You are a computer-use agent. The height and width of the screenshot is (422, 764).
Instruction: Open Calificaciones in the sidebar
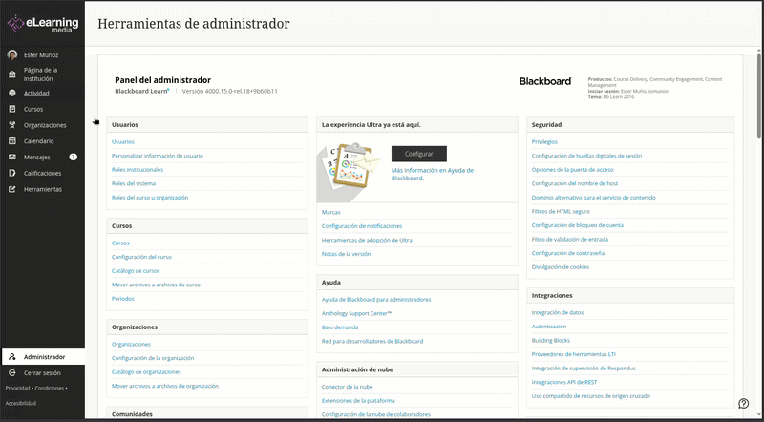(42, 174)
